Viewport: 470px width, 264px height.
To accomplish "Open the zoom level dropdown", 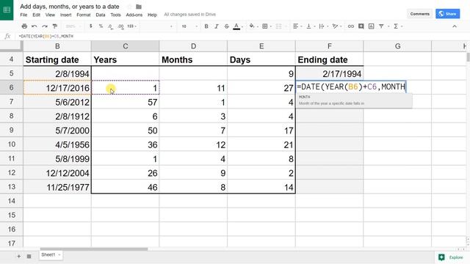I will 73,26.
